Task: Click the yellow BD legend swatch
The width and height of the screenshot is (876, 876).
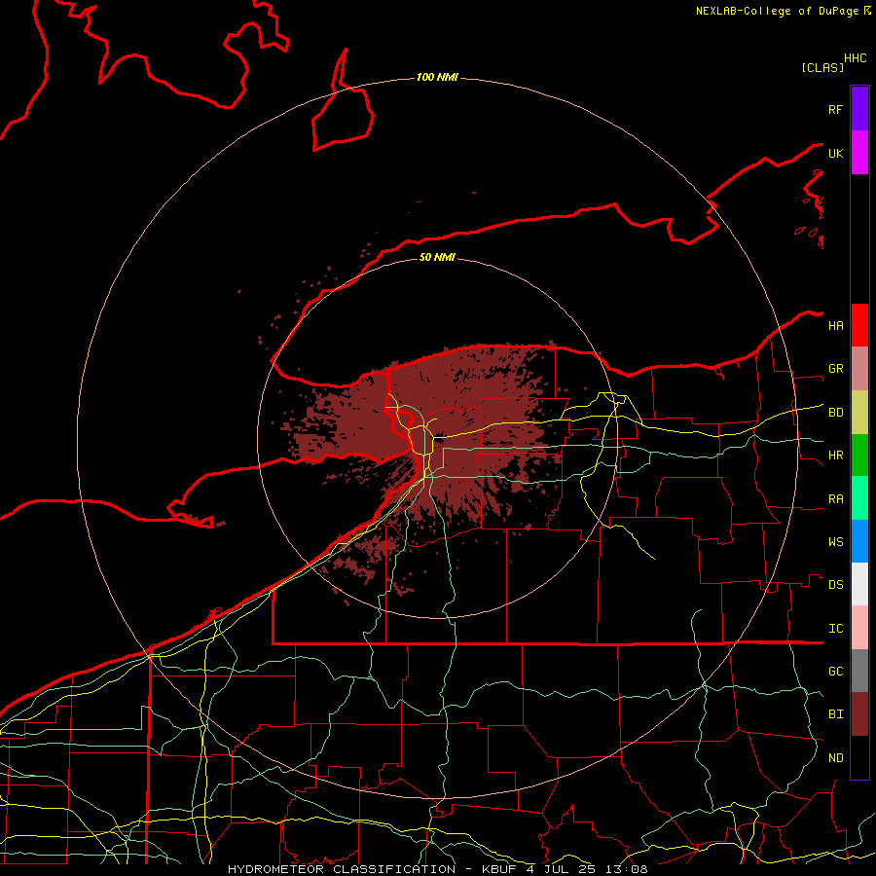Action: (x=859, y=413)
